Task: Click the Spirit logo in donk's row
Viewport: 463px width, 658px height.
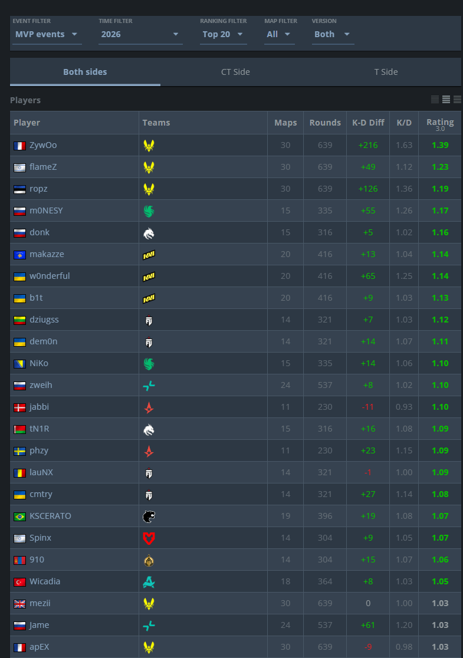Action: pos(149,232)
